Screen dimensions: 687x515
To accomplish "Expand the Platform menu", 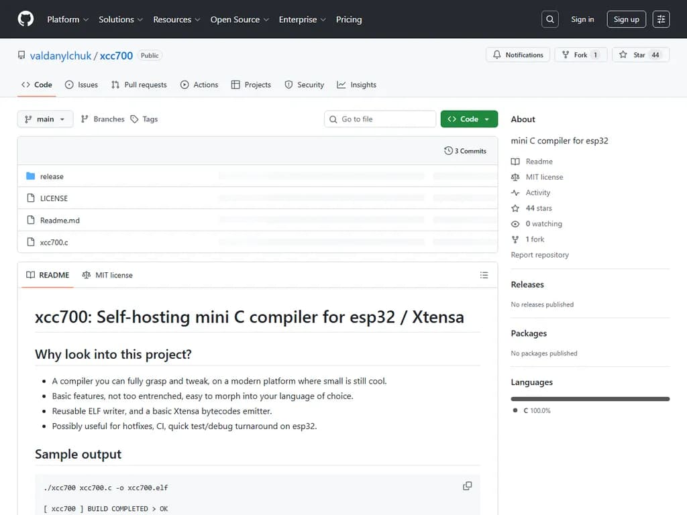I will (67, 19).
